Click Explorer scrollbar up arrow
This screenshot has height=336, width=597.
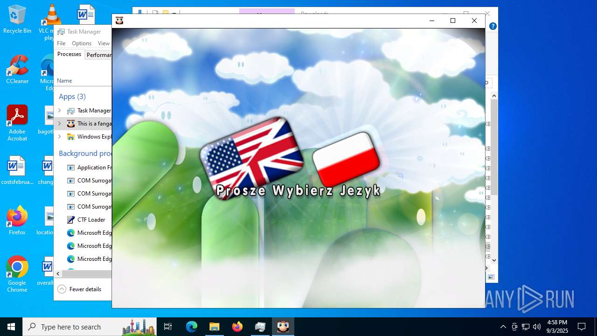(494, 96)
